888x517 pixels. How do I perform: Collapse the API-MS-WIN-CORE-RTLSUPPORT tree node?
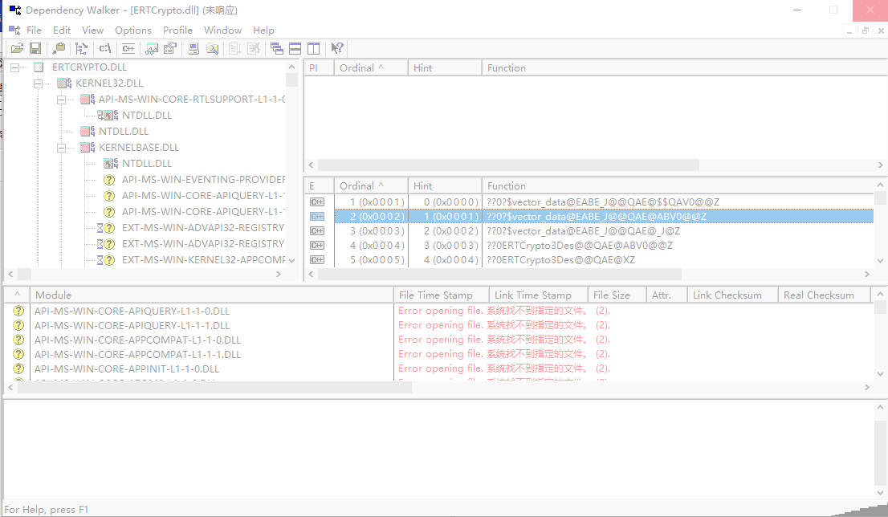pyautogui.click(x=61, y=100)
